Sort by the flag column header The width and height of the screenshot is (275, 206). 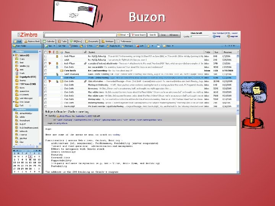point(50,52)
